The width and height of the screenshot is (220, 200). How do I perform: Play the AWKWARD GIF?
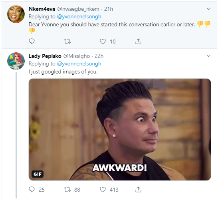coord(120,129)
